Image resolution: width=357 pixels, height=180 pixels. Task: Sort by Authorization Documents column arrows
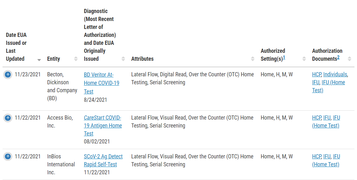tap(349, 59)
